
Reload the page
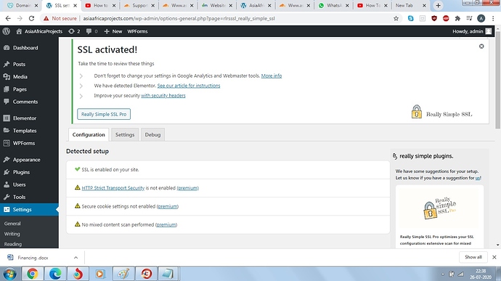coord(31,19)
